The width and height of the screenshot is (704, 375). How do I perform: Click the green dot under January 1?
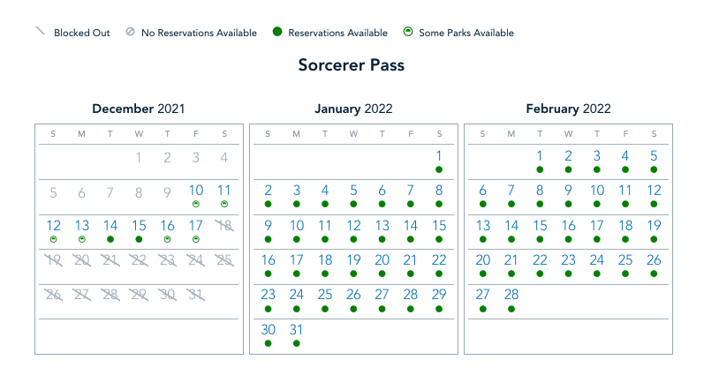(439, 169)
